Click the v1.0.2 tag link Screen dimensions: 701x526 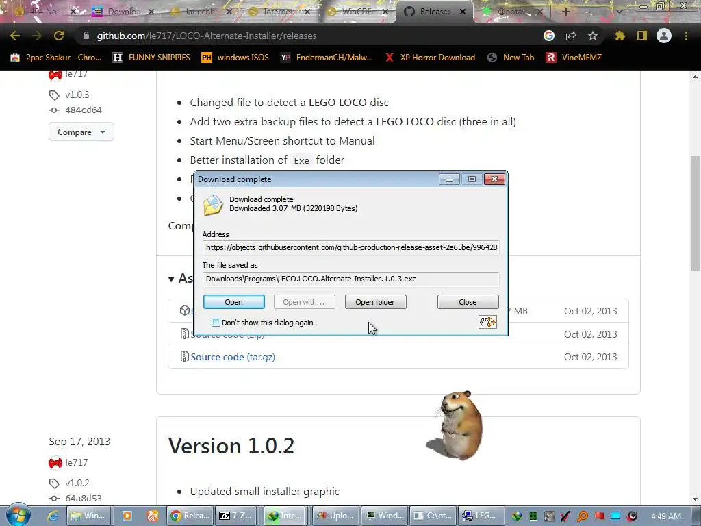(x=77, y=483)
